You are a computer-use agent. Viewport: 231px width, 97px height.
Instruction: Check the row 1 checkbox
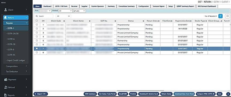37,25
